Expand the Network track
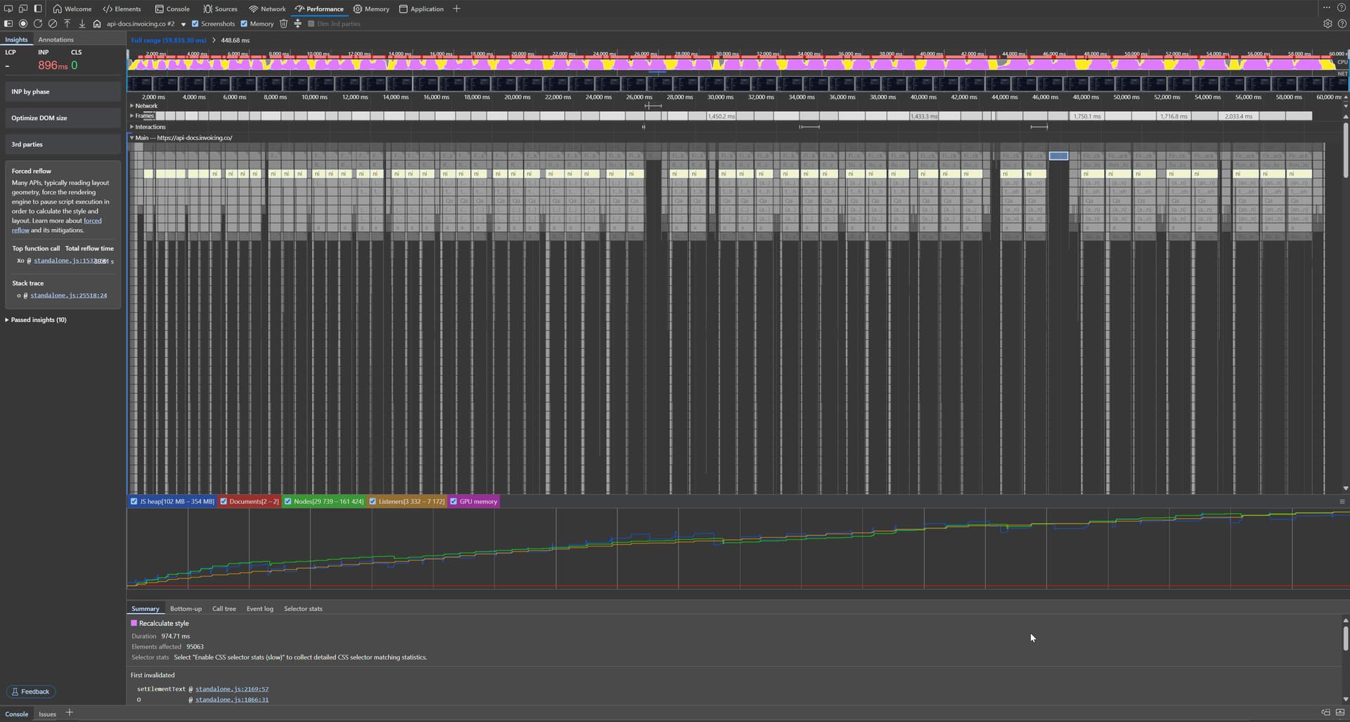The height and width of the screenshot is (722, 1350). 131,105
